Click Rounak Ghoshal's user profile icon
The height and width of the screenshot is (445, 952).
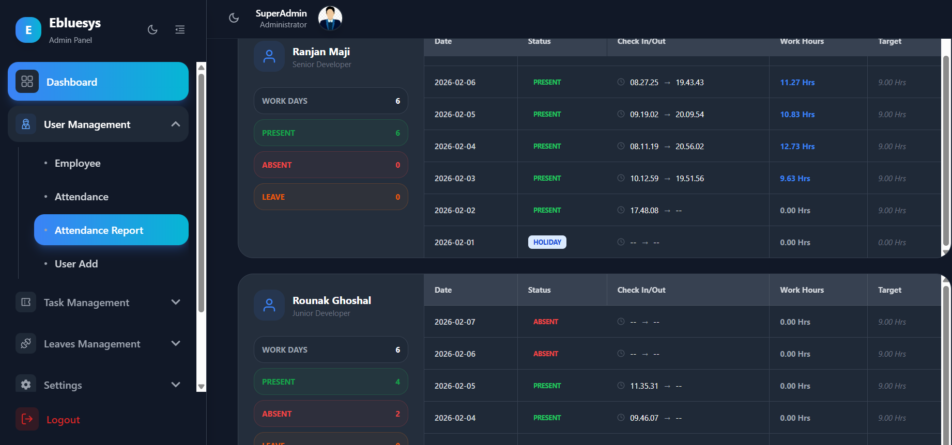pyautogui.click(x=269, y=305)
